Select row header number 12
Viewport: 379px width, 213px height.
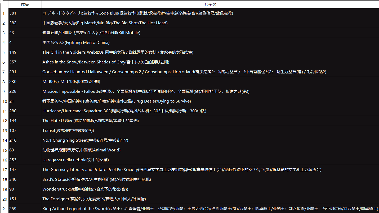[x=4, y=121]
